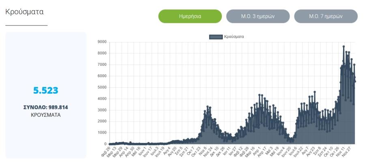Toggle the Κρούσματα legend color box
Image resolution: width=365 pixels, height=168 pixels.
click(216, 37)
